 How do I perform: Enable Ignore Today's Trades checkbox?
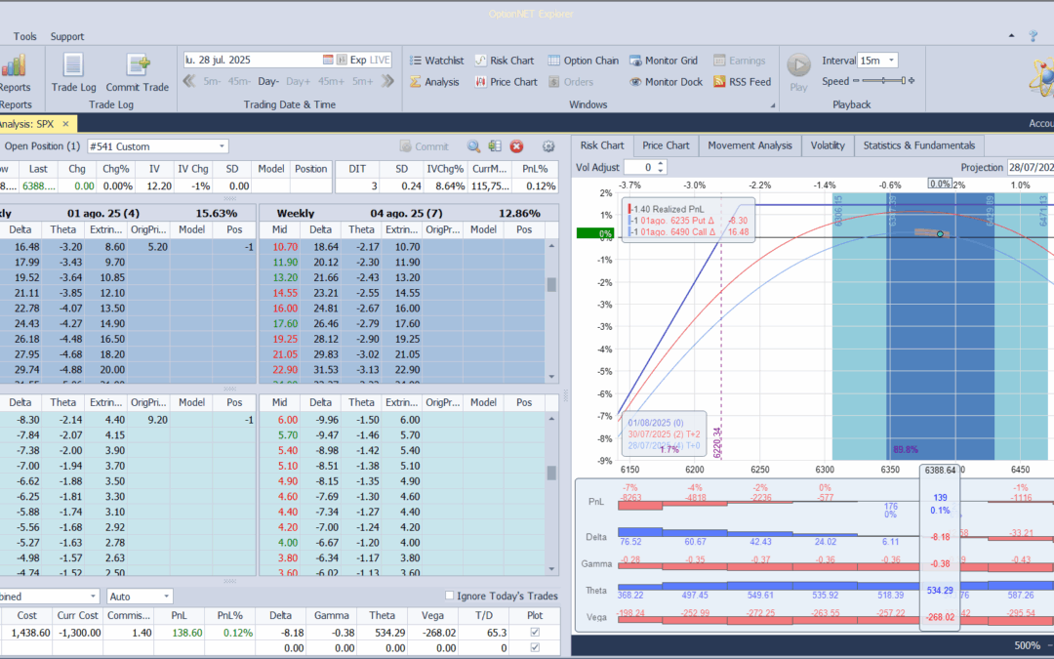click(449, 596)
